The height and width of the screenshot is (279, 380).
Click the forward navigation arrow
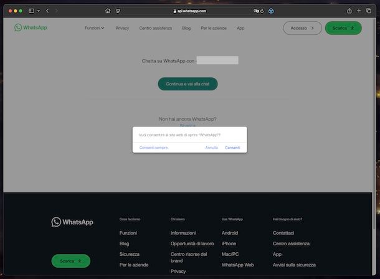[57, 11]
